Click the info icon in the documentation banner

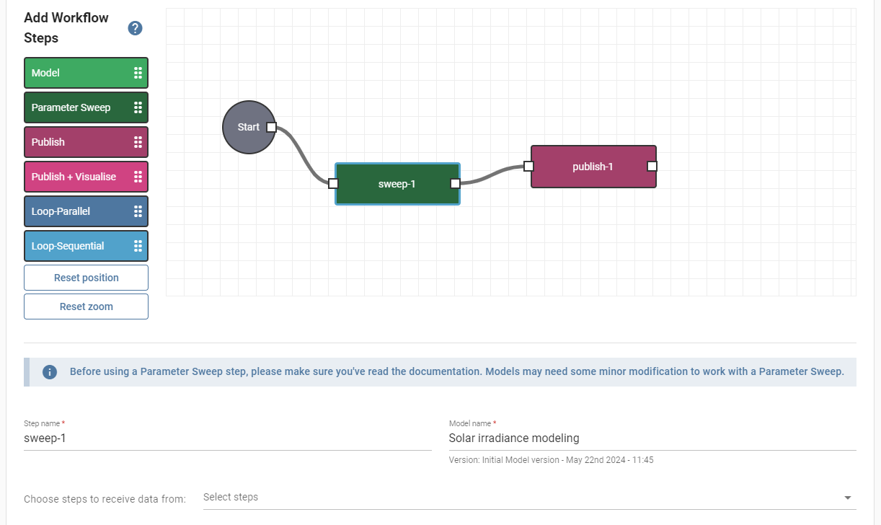tap(49, 371)
